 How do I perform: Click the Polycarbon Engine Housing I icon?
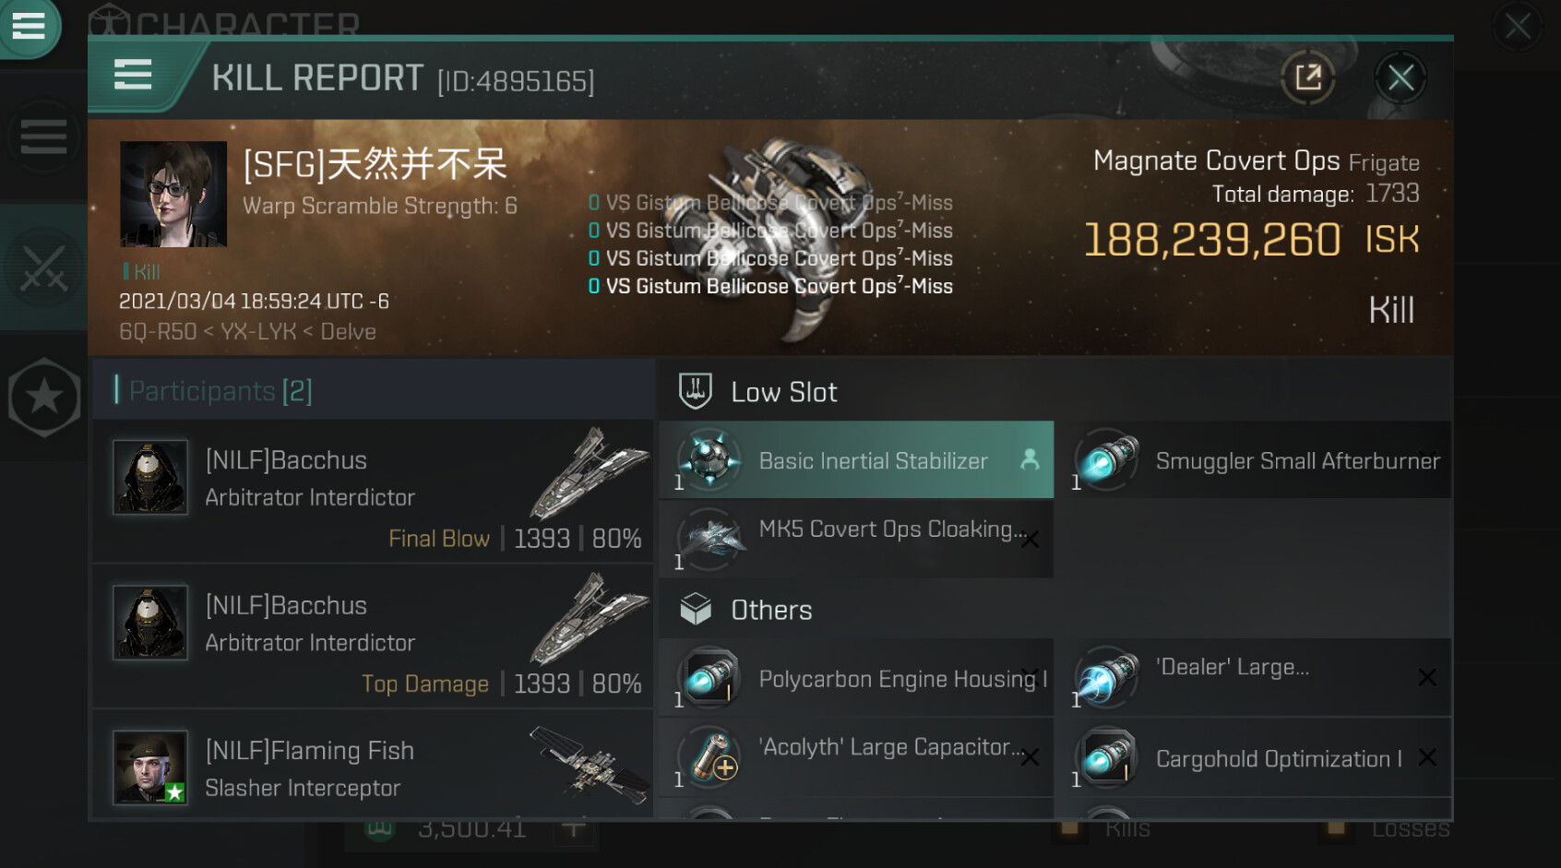point(709,678)
